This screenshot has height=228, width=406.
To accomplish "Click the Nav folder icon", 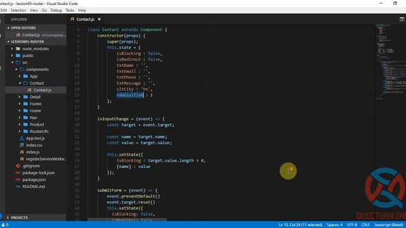I will [25, 118].
